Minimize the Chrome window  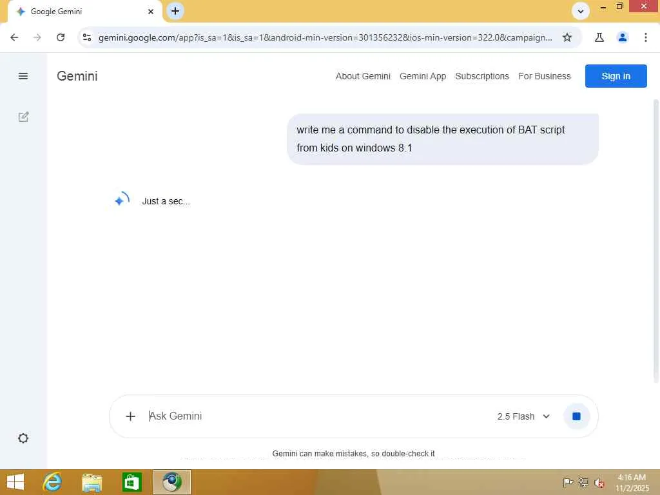[x=603, y=6]
